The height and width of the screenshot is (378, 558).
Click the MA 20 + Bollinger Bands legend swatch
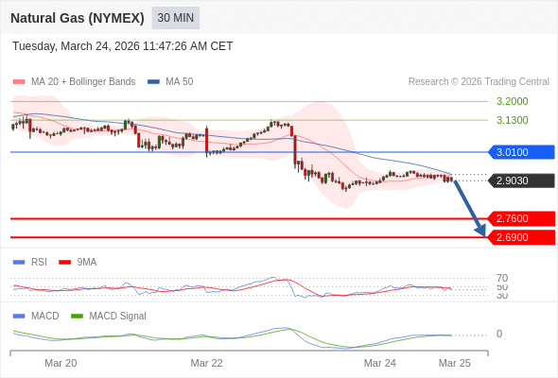19,82
